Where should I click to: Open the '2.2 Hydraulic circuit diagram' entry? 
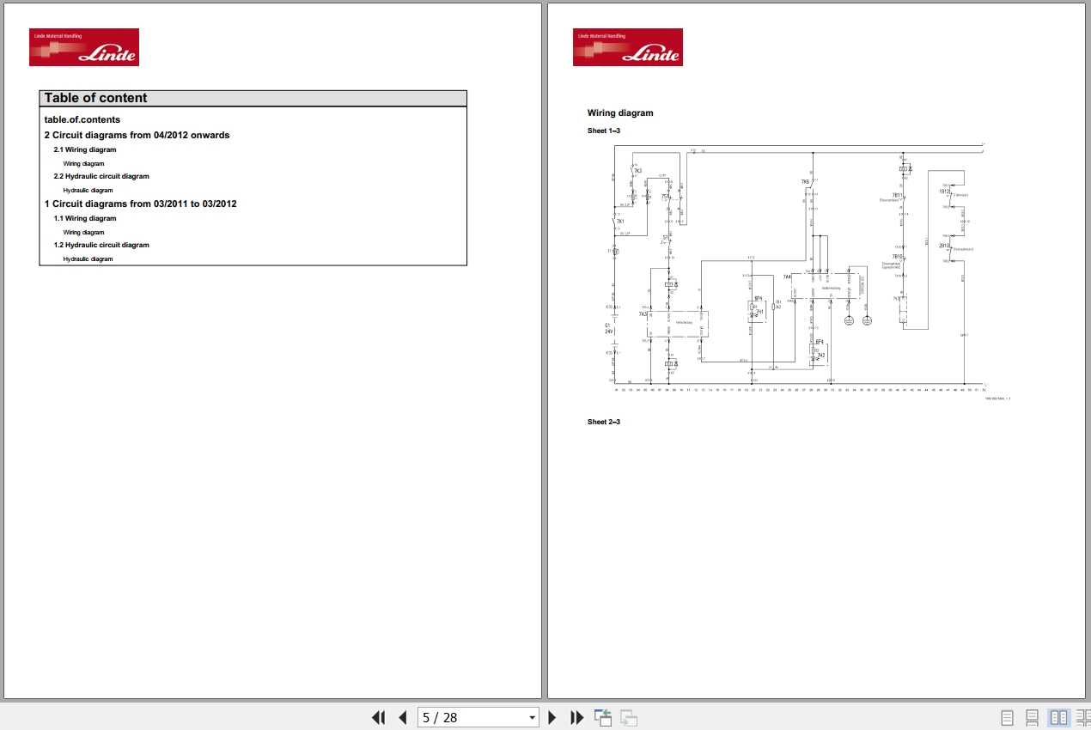click(101, 176)
